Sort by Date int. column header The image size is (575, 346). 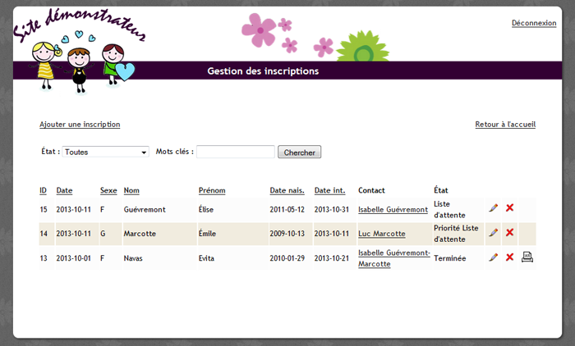[329, 190]
